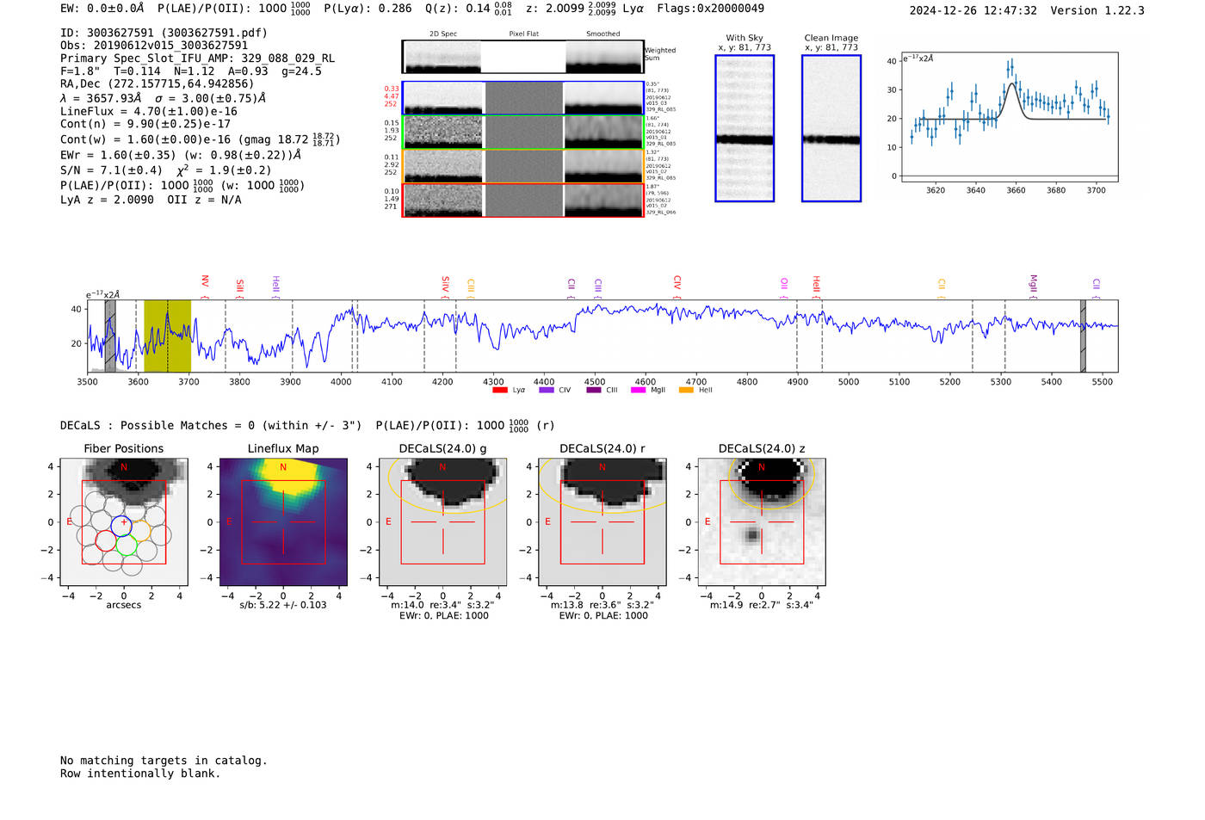Viewport: 1205px width, 820px height.
Task: Open the DECaLS(24.0) r cutout
Action: coord(602,522)
